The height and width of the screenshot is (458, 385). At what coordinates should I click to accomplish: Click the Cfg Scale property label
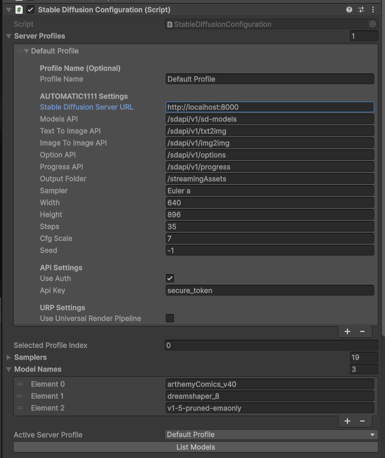[56, 238]
